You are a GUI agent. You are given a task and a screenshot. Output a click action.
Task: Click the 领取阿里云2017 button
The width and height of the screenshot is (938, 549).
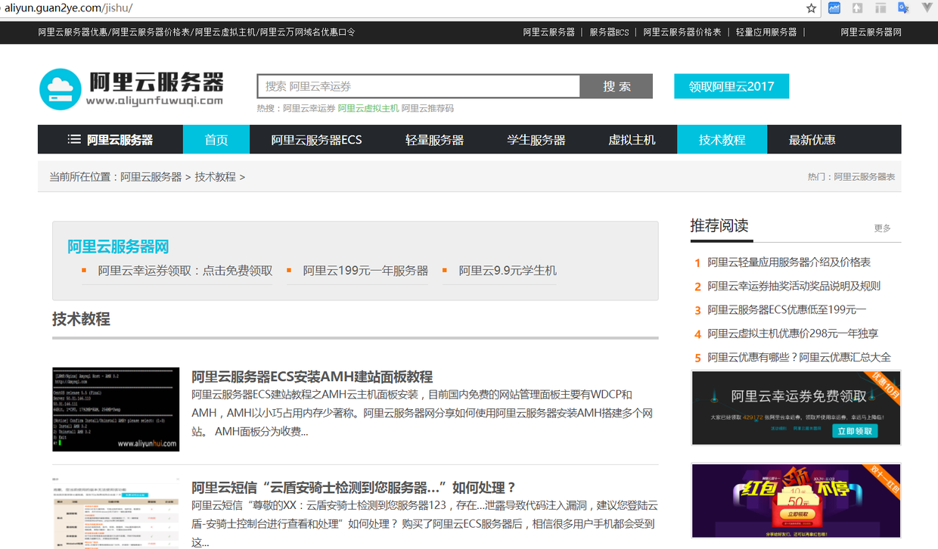pyautogui.click(x=731, y=86)
